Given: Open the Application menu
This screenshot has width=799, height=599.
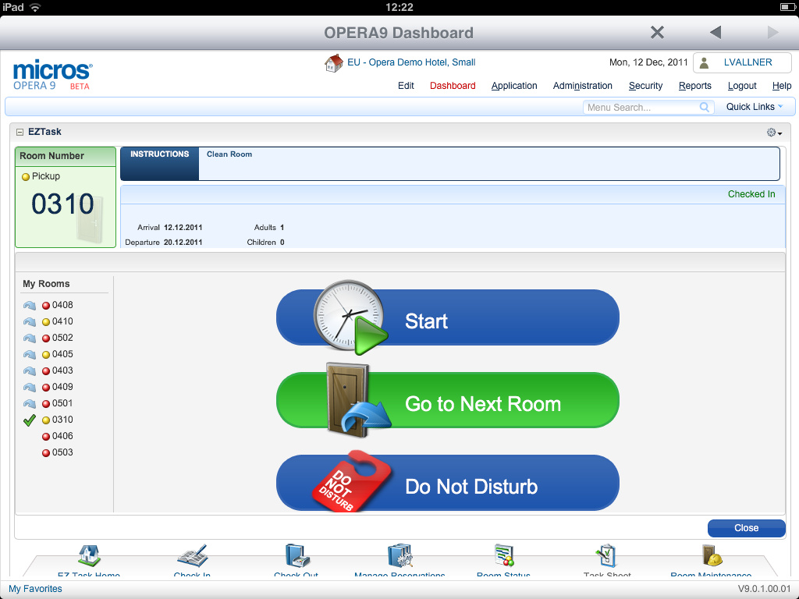Looking at the screenshot, I should pos(514,86).
